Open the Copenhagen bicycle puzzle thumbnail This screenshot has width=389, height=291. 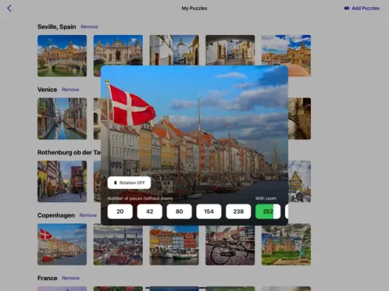coord(230,245)
